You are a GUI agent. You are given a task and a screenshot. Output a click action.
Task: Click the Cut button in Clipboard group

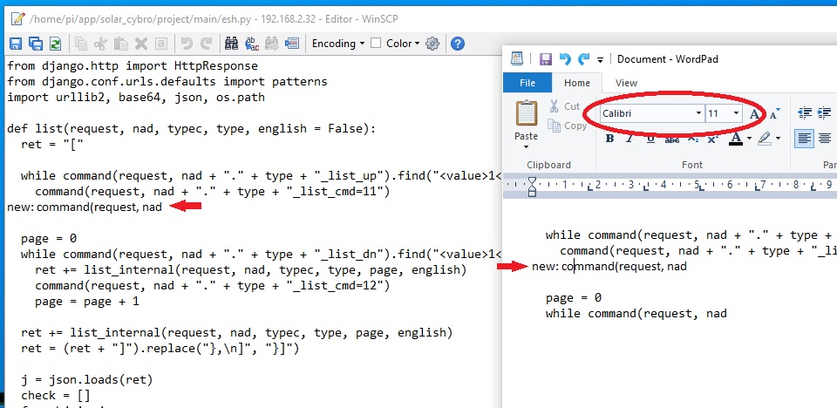[563, 106]
